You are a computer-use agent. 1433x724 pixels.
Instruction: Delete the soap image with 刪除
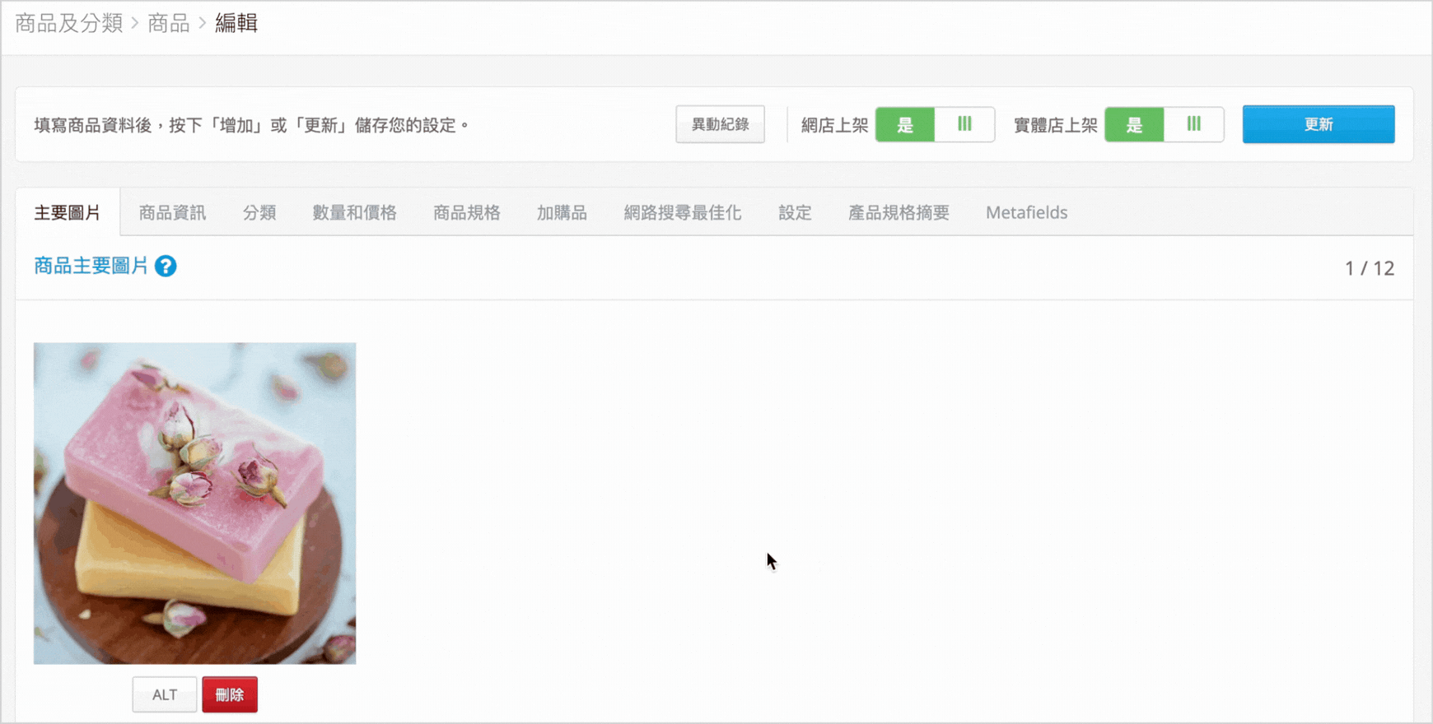click(x=230, y=694)
